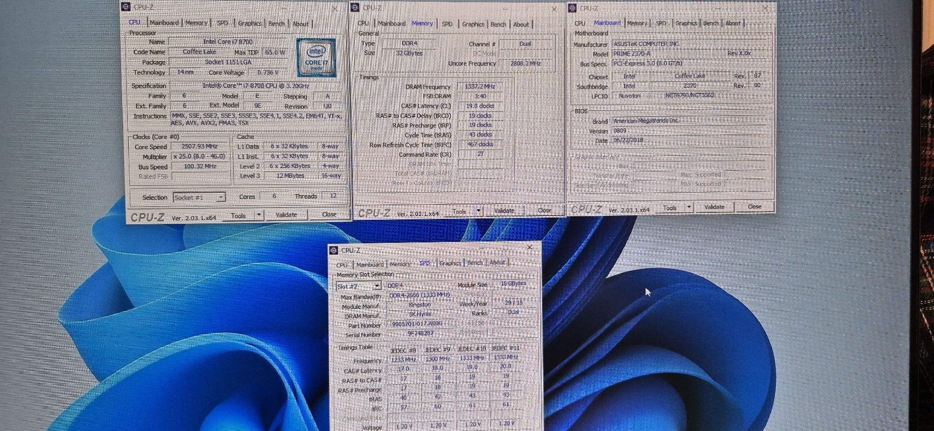Click the CPU-Z app icon in the Mainboard window title bar
Viewport: 934px width, 431px height.
[x=572, y=8]
